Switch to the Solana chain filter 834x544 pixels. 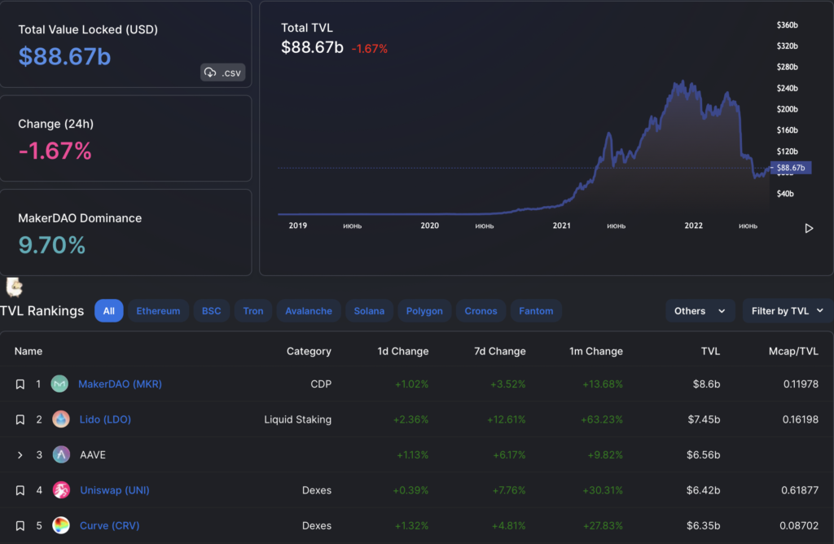pyautogui.click(x=369, y=310)
